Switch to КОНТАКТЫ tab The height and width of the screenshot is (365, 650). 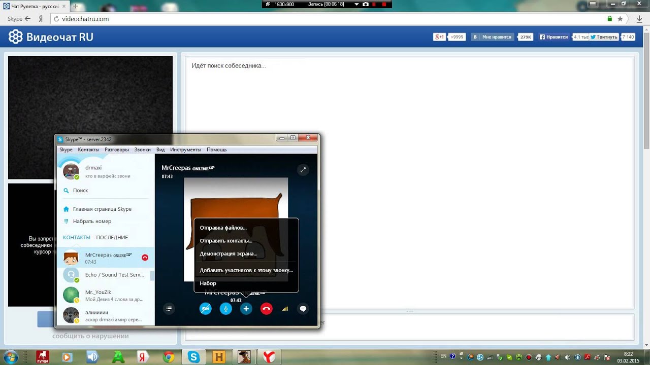(x=77, y=237)
